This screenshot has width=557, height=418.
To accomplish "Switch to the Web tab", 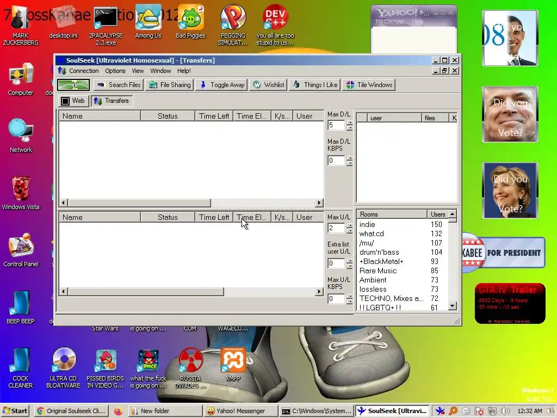I will [73, 101].
